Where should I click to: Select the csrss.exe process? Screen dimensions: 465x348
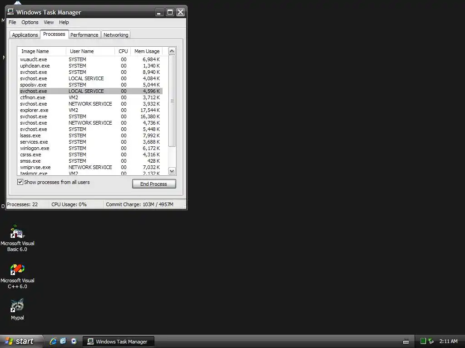pyautogui.click(x=91, y=155)
